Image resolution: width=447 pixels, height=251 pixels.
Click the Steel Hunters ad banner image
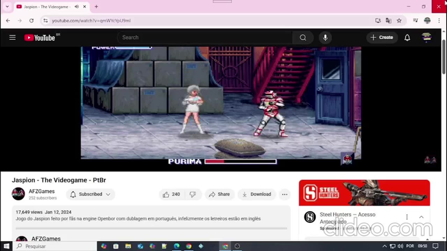(x=364, y=193)
